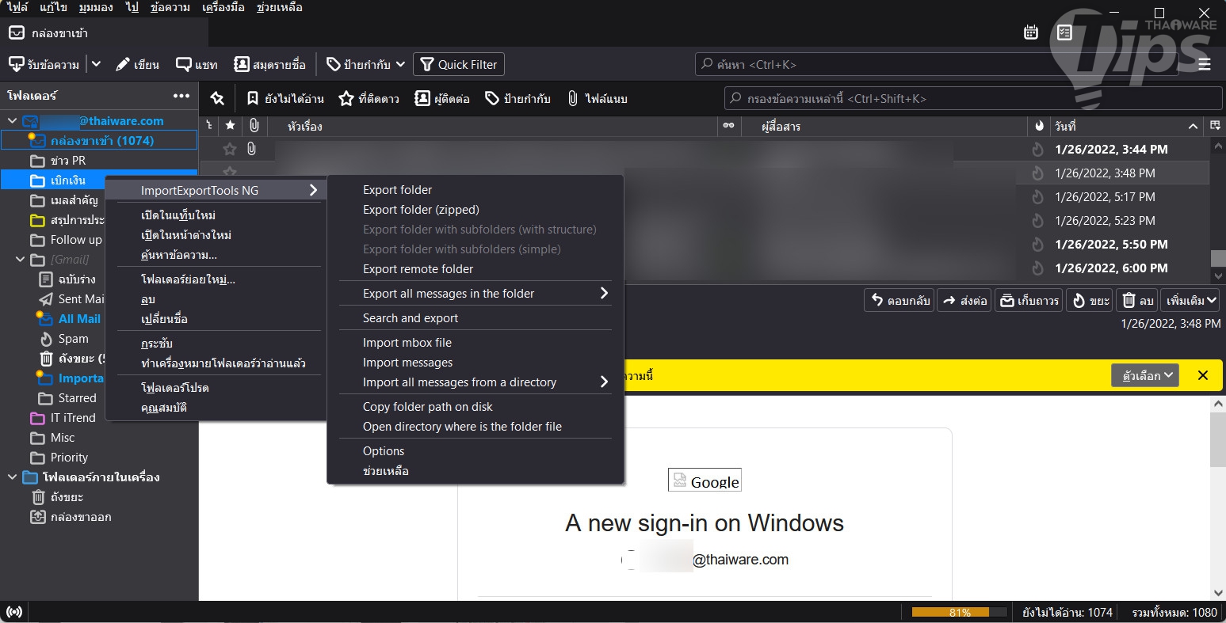
Task: Open Import all messages from a directory submenu
Action: pyautogui.click(x=476, y=382)
